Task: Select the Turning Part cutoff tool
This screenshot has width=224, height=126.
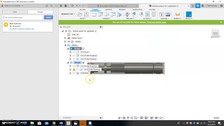Action: 119,14
